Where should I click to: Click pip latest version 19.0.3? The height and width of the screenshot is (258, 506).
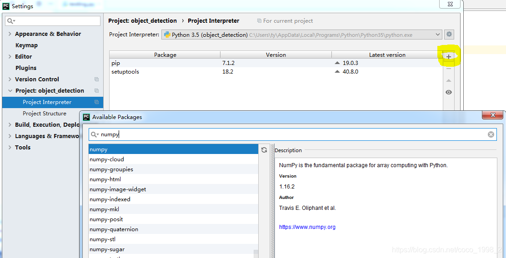(x=350, y=63)
